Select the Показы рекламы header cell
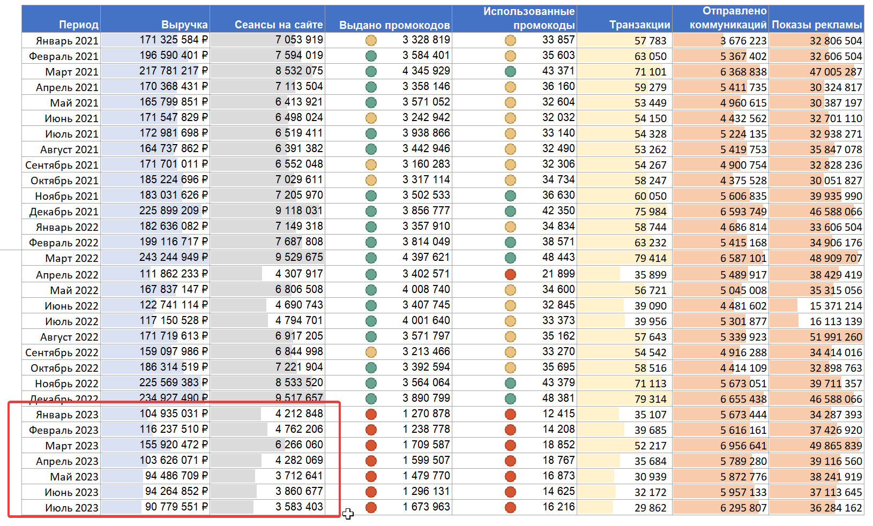Viewport: 873px width, 526px height. pyautogui.click(x=817, y=19)
